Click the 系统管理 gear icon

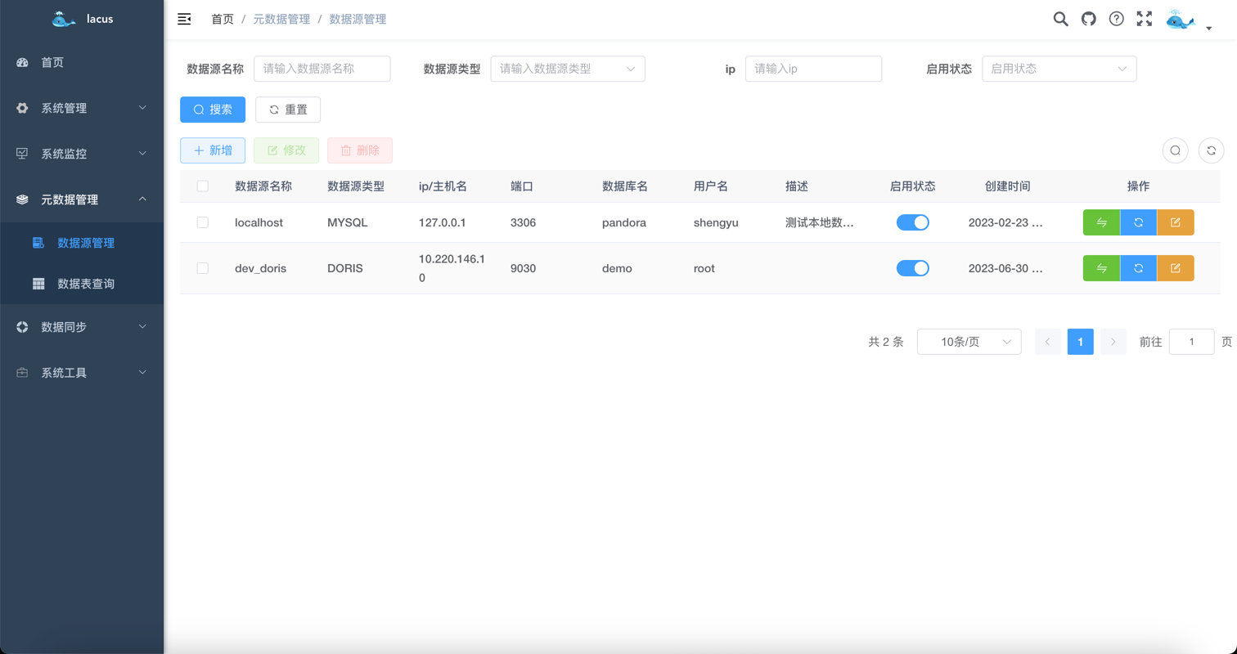22,108
